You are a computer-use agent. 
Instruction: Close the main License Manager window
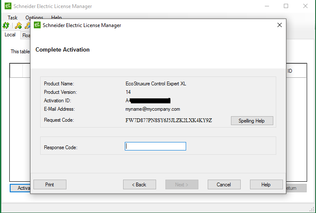305,6
